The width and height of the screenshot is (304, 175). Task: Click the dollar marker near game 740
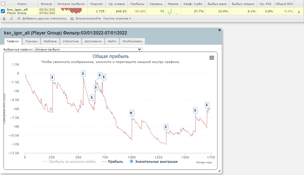point(104,77)
